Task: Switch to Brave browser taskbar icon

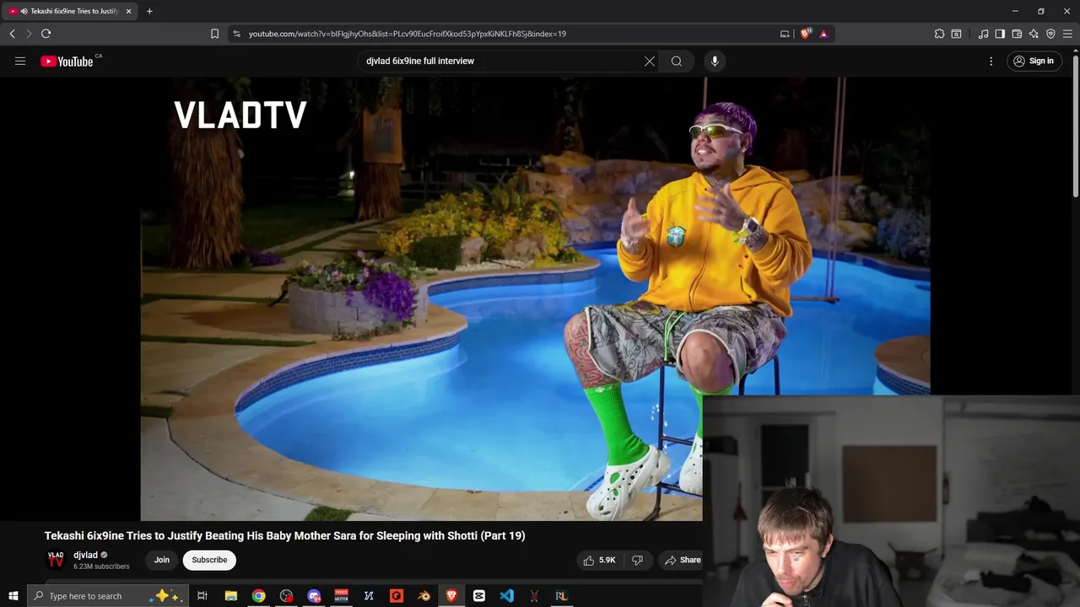Action: click(x=451, y=596)
